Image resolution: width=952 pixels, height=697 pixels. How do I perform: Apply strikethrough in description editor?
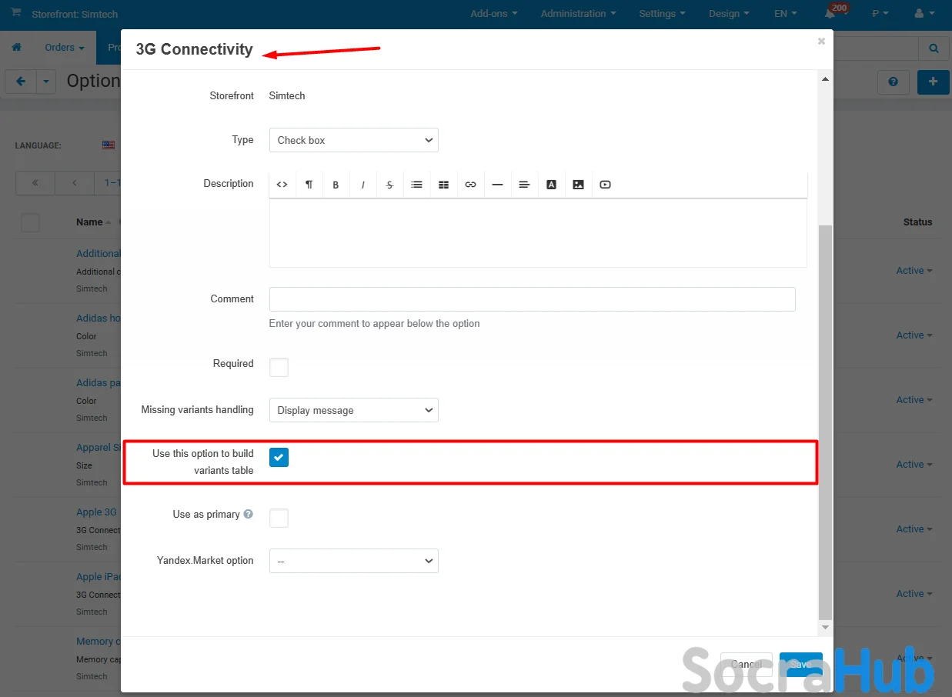click(x=389, y=185)
